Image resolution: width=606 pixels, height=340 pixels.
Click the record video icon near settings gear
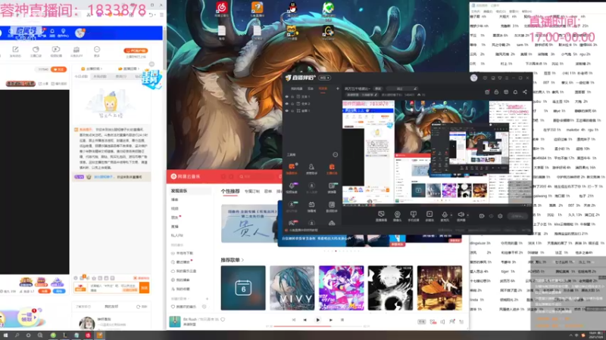point(482,216)
